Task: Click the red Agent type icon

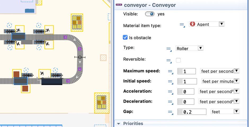Action: tap(193, 24)
